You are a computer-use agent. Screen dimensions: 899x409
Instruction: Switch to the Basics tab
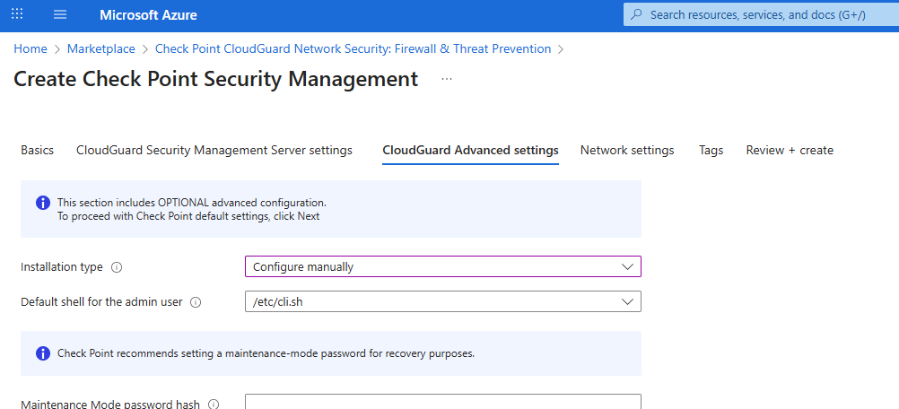click(38, 150)
